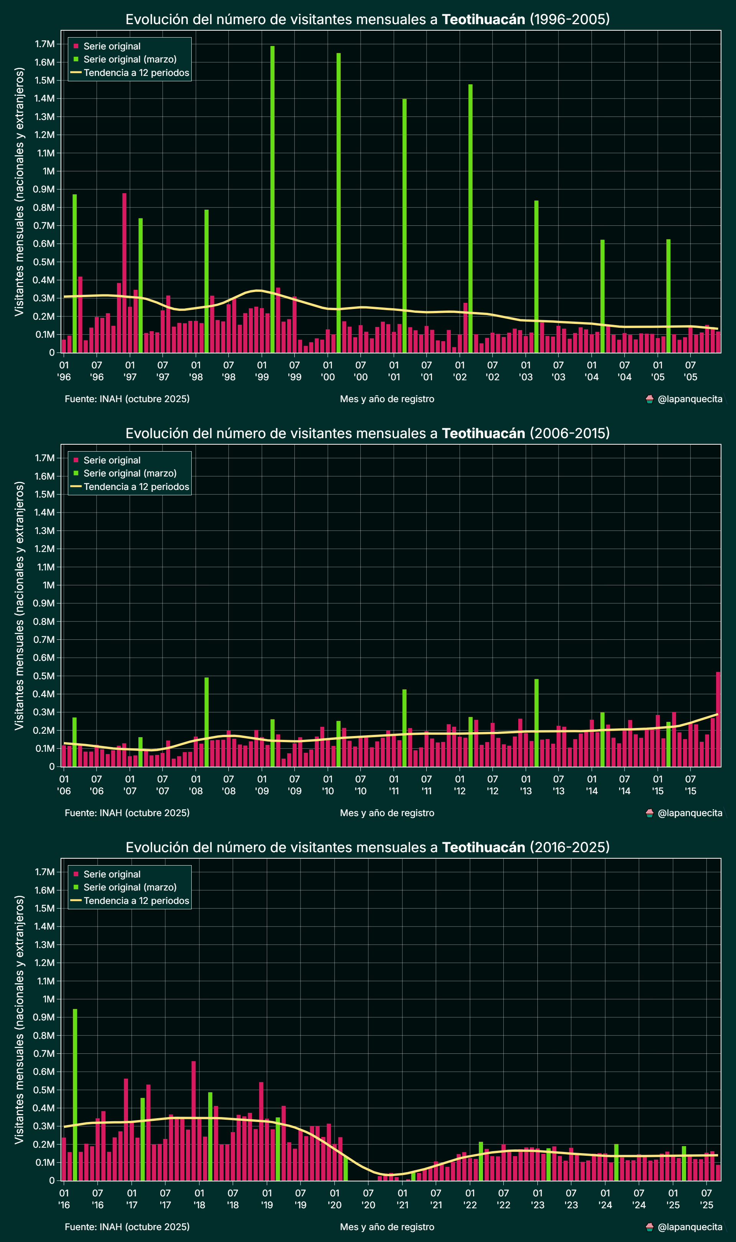Click the green square marker in the 2006-2015 legend
Screen dimensions: 736x1242
pyautogui.click(x=76, y=473)
